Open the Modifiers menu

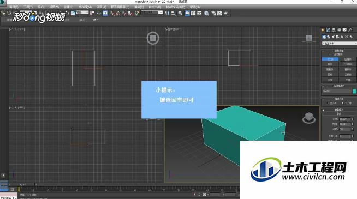pyautogui.click(x=85, y=7)
